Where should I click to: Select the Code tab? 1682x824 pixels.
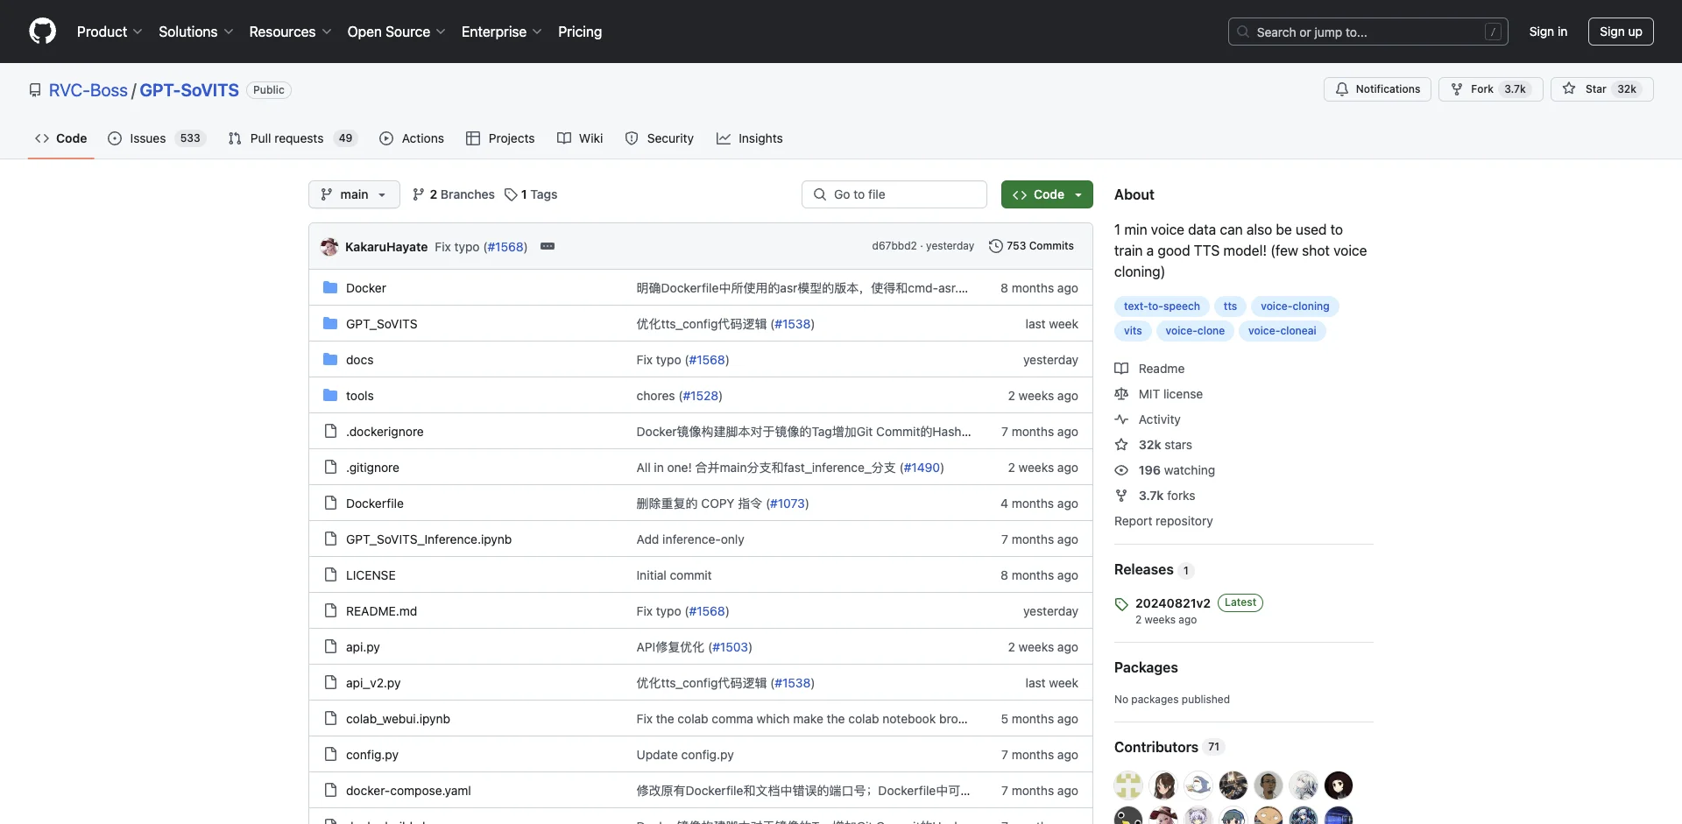point(61,138)
